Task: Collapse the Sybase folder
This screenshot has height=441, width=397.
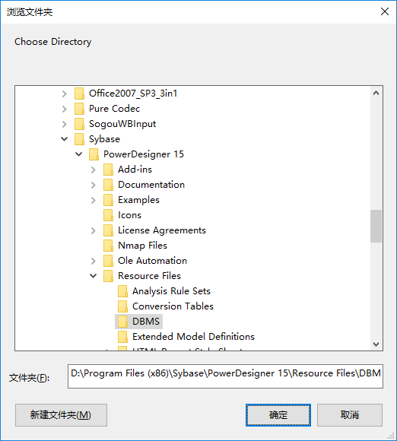Action: (x=65, y=139)
